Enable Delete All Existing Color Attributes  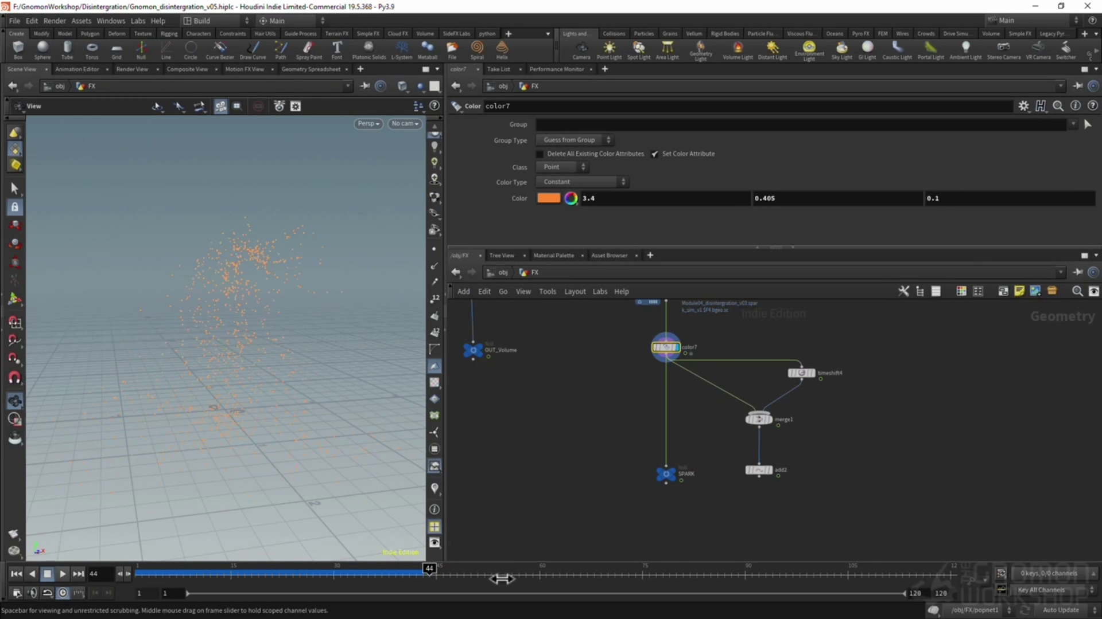540,154
